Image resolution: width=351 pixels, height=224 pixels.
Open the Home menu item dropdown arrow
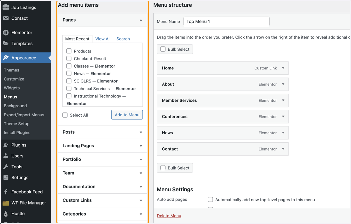click(x=283, y=68)
